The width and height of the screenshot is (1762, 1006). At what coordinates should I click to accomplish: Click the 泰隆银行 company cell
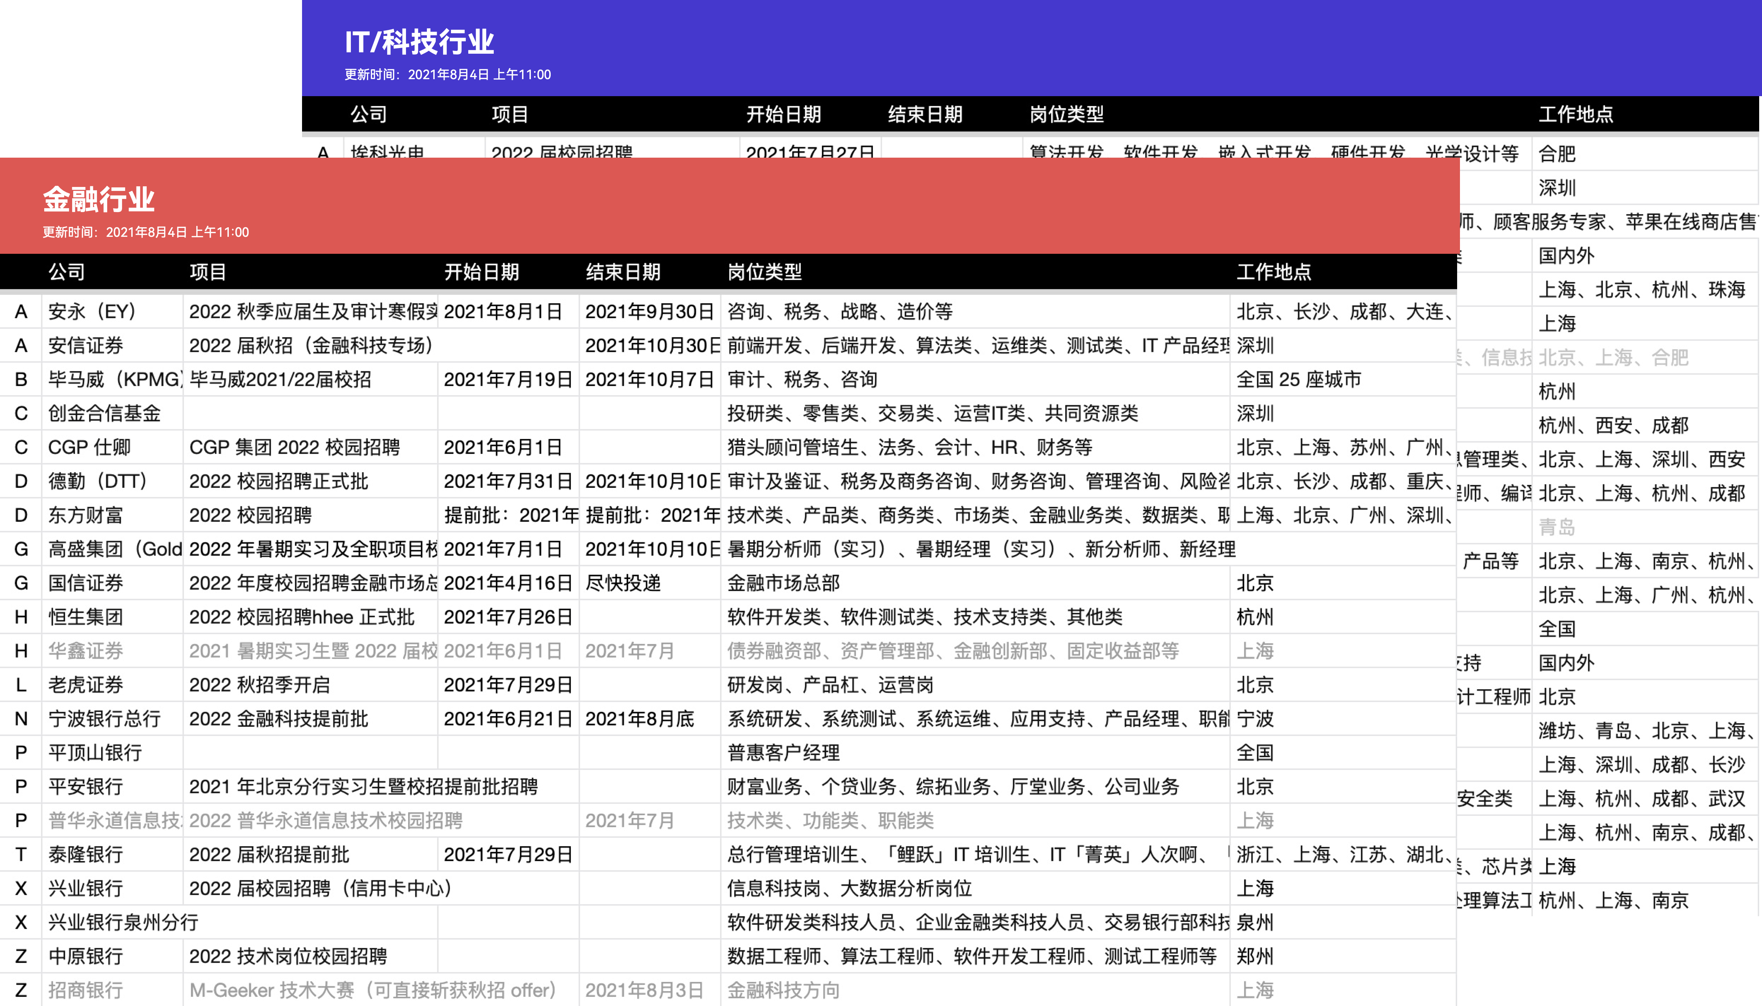coord(112,855)
